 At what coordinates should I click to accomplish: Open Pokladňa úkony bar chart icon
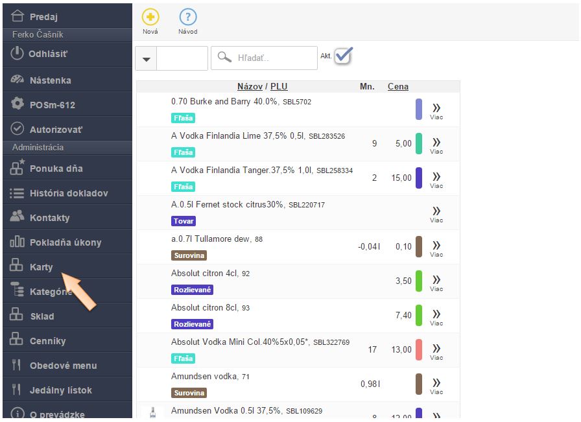click(18, 242)
